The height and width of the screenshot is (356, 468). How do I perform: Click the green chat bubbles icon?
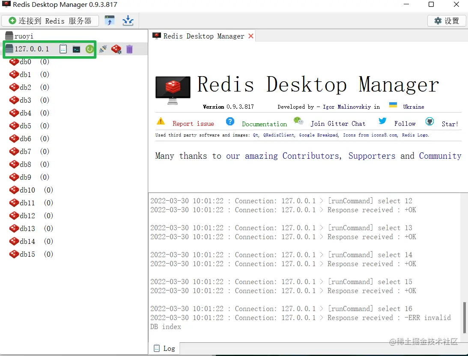pos(298,121)
